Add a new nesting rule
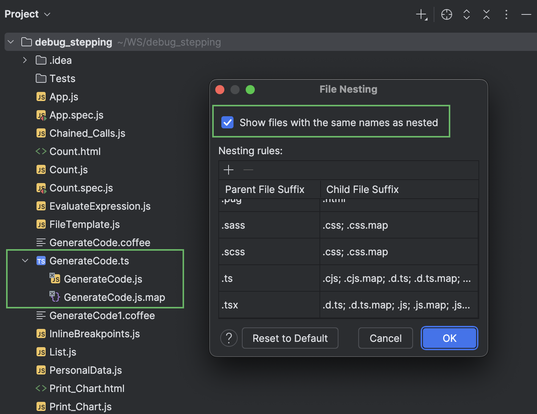The height and width of the screenshot is (414, 537). coord(229,170)
